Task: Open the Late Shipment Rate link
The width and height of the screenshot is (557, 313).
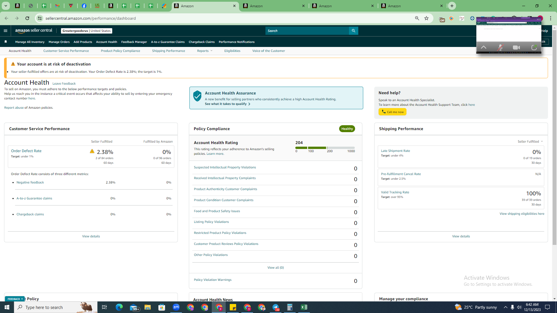Action: (395, 151)
